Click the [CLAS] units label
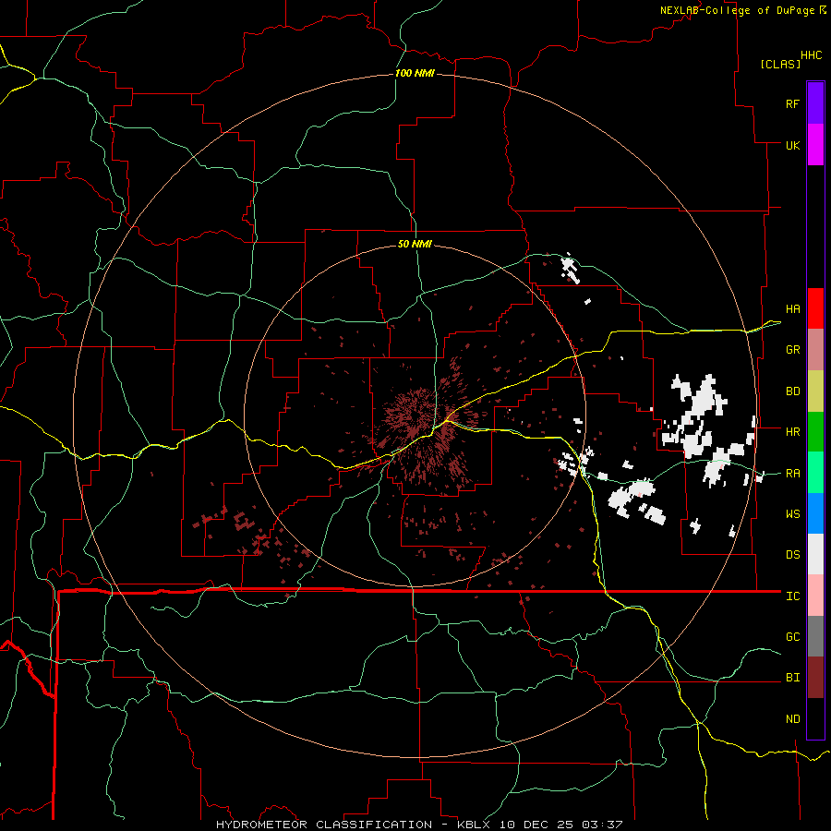The width and height of the screenshot is (831, 831). pyautogui.click(x=779, y=64)
